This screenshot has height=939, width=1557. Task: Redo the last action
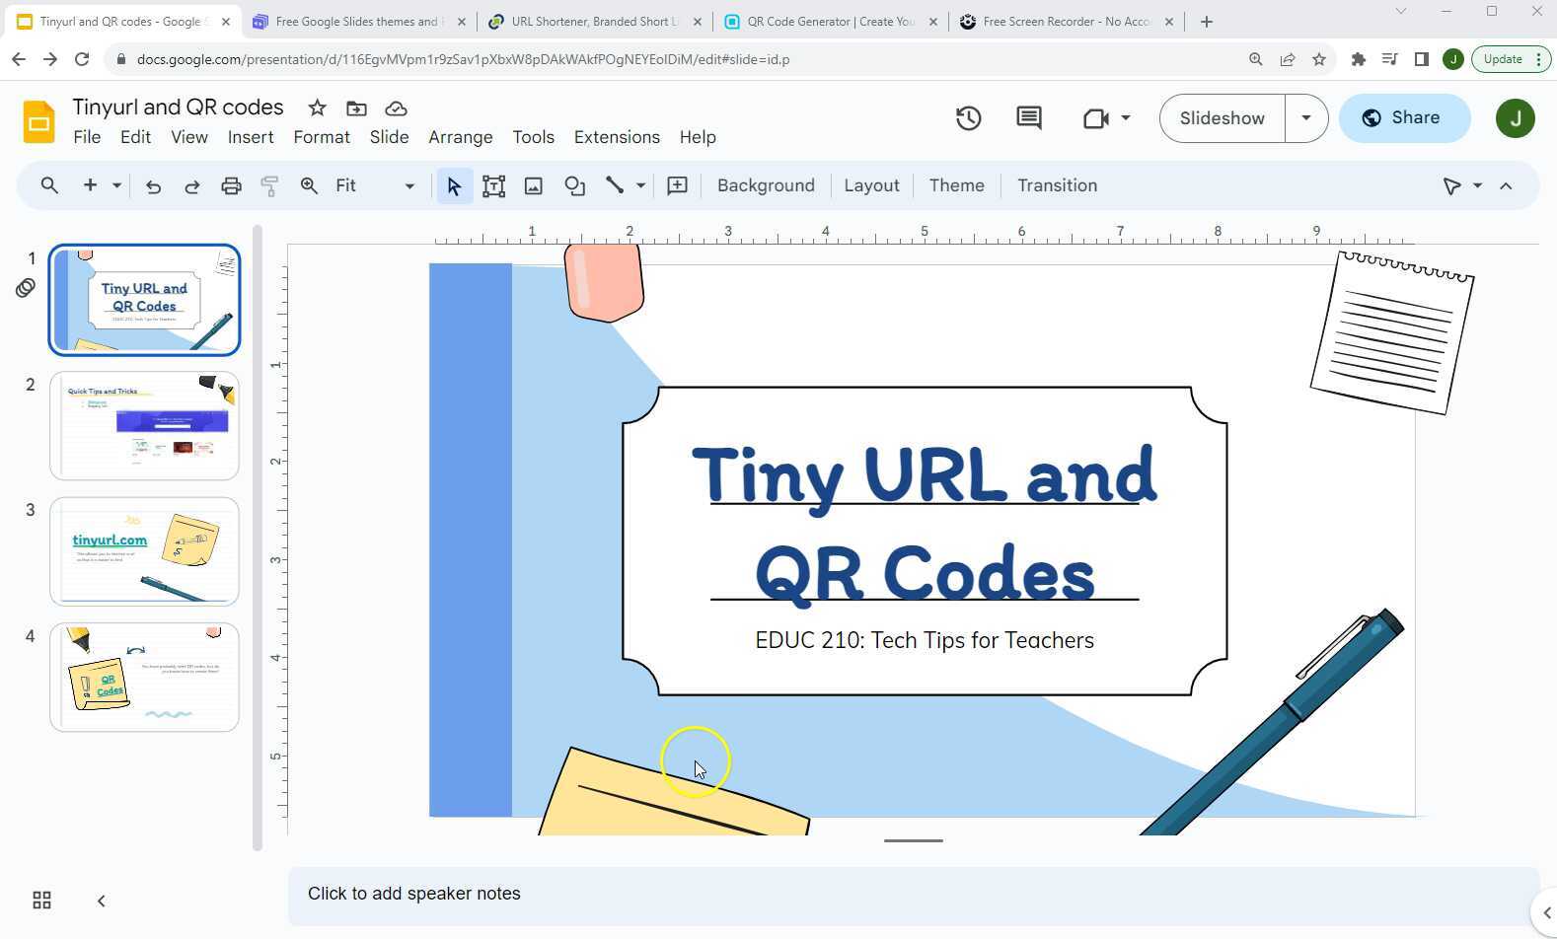click(x=192, y=185)
